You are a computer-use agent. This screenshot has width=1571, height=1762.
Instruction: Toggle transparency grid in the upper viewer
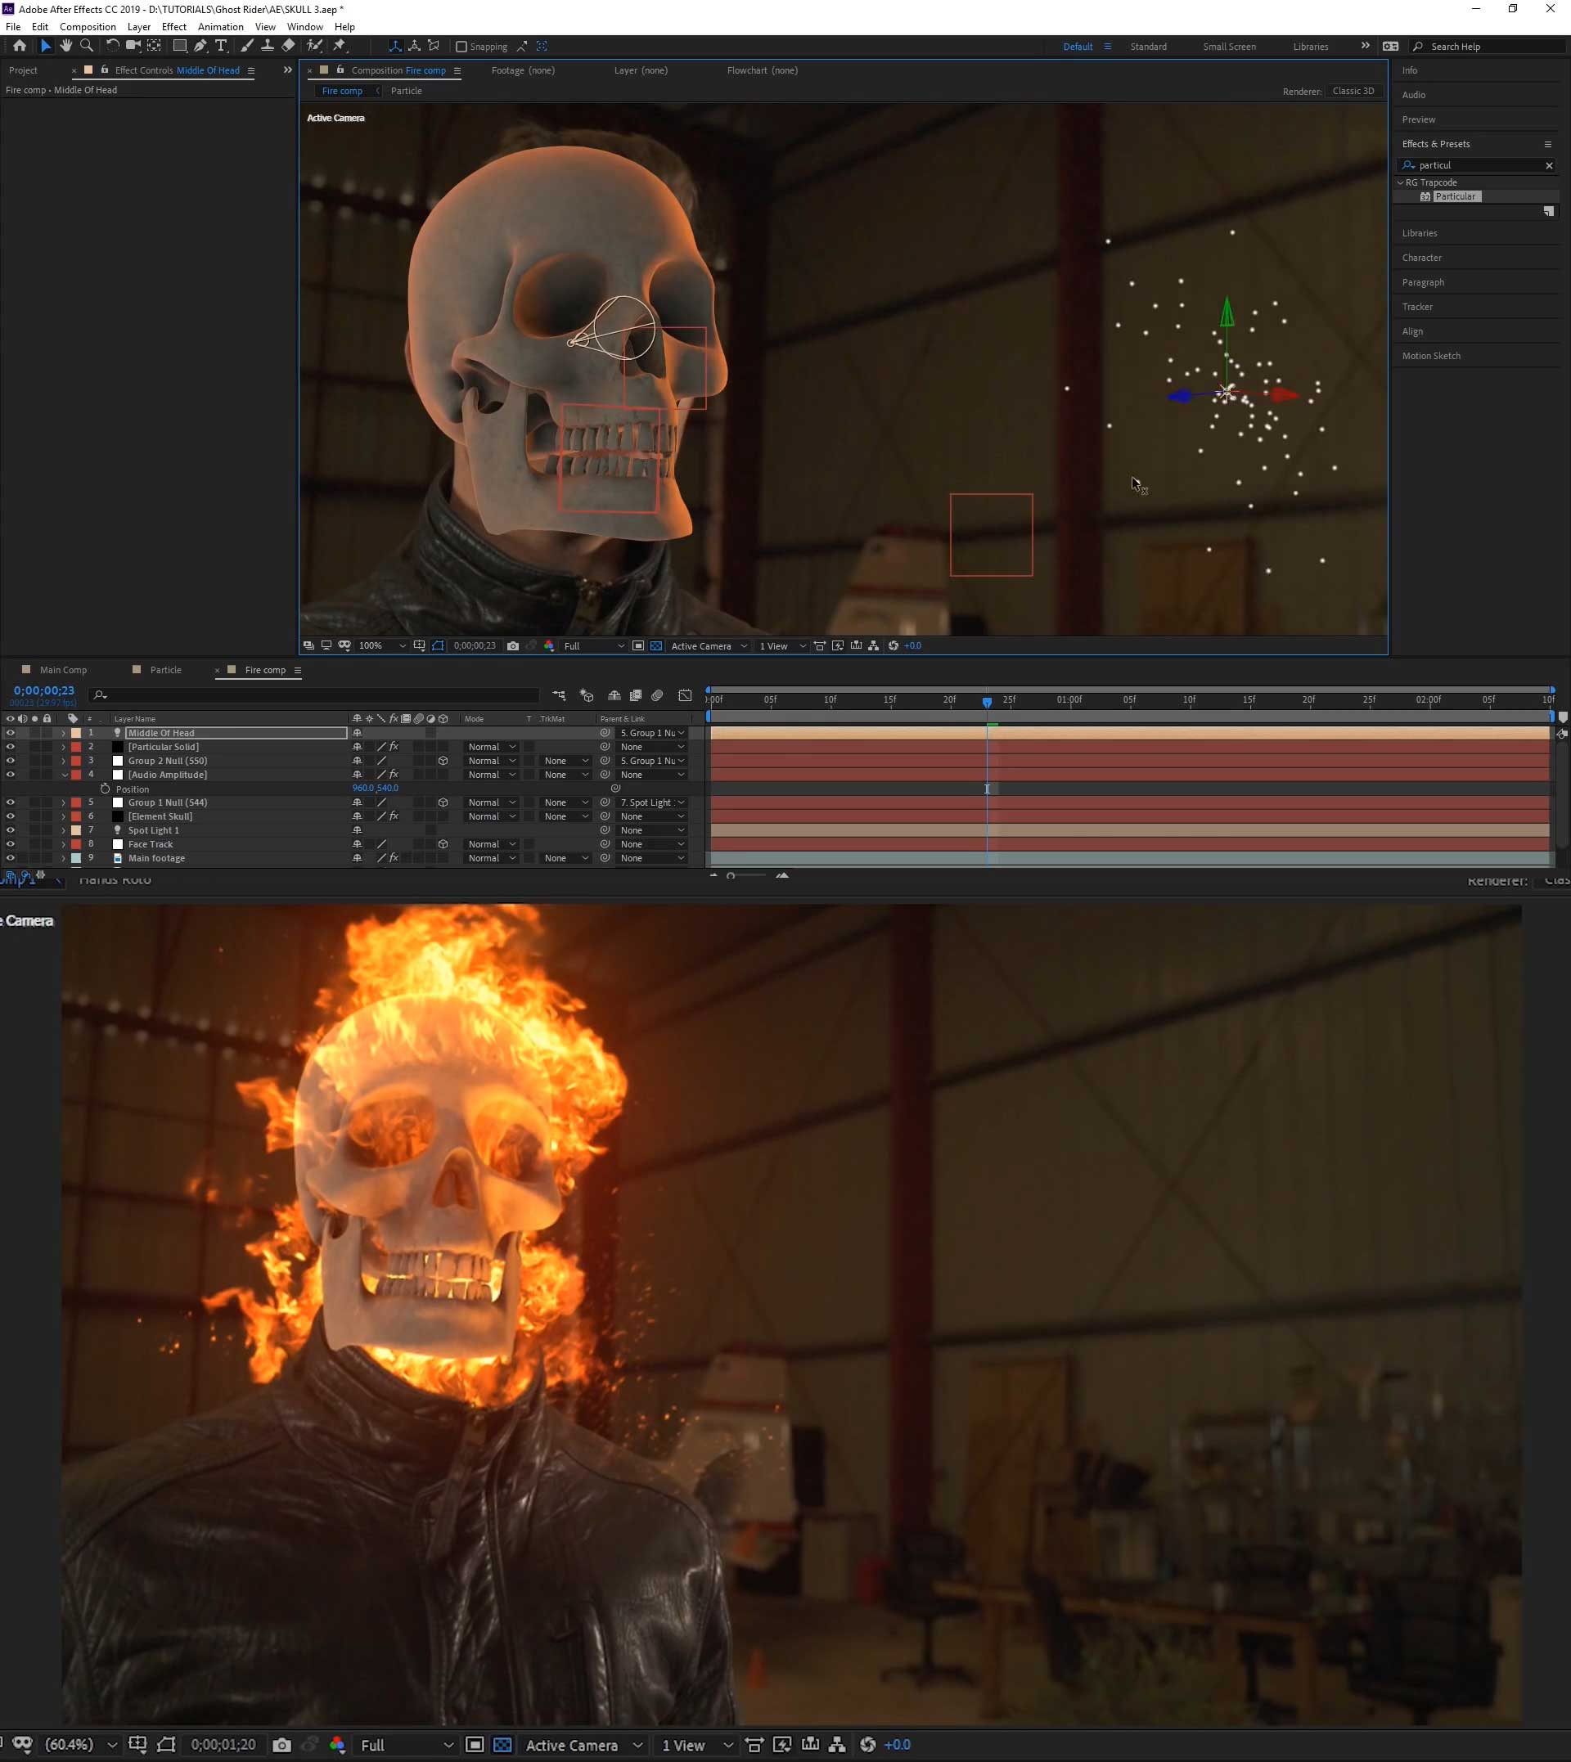click(x=656, y=645)
